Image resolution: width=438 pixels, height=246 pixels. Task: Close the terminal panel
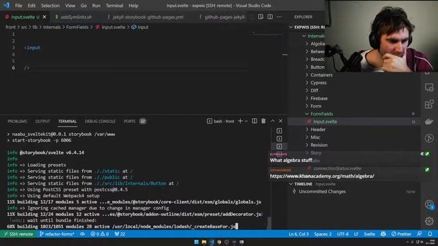click(x=281, y=121)
